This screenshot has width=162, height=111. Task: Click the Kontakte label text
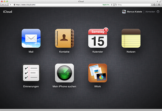click(x=64, y=52)
